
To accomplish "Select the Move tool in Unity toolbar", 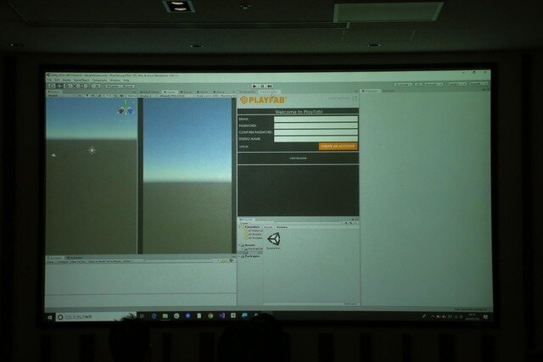I will click(60, 86).
